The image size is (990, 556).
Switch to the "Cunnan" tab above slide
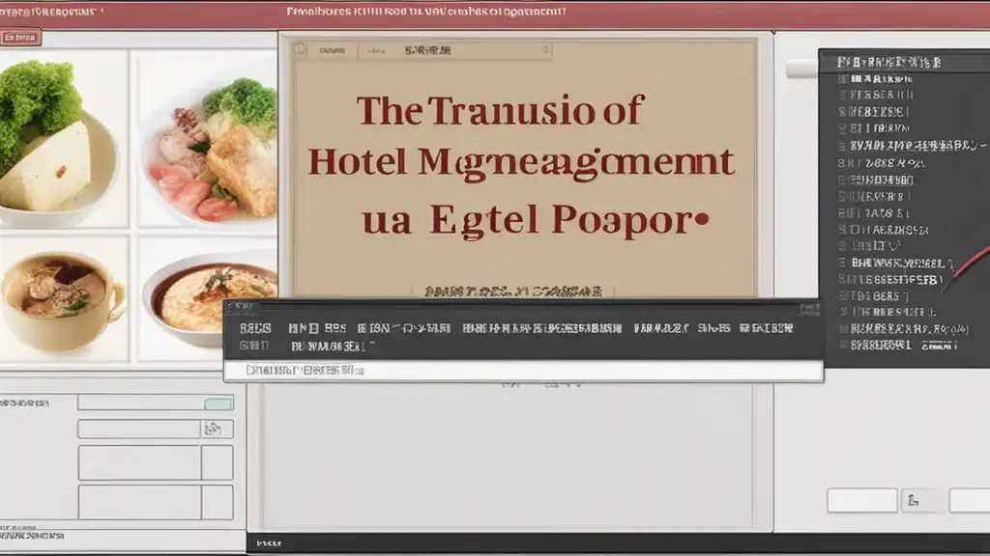(x=333, y=50)
